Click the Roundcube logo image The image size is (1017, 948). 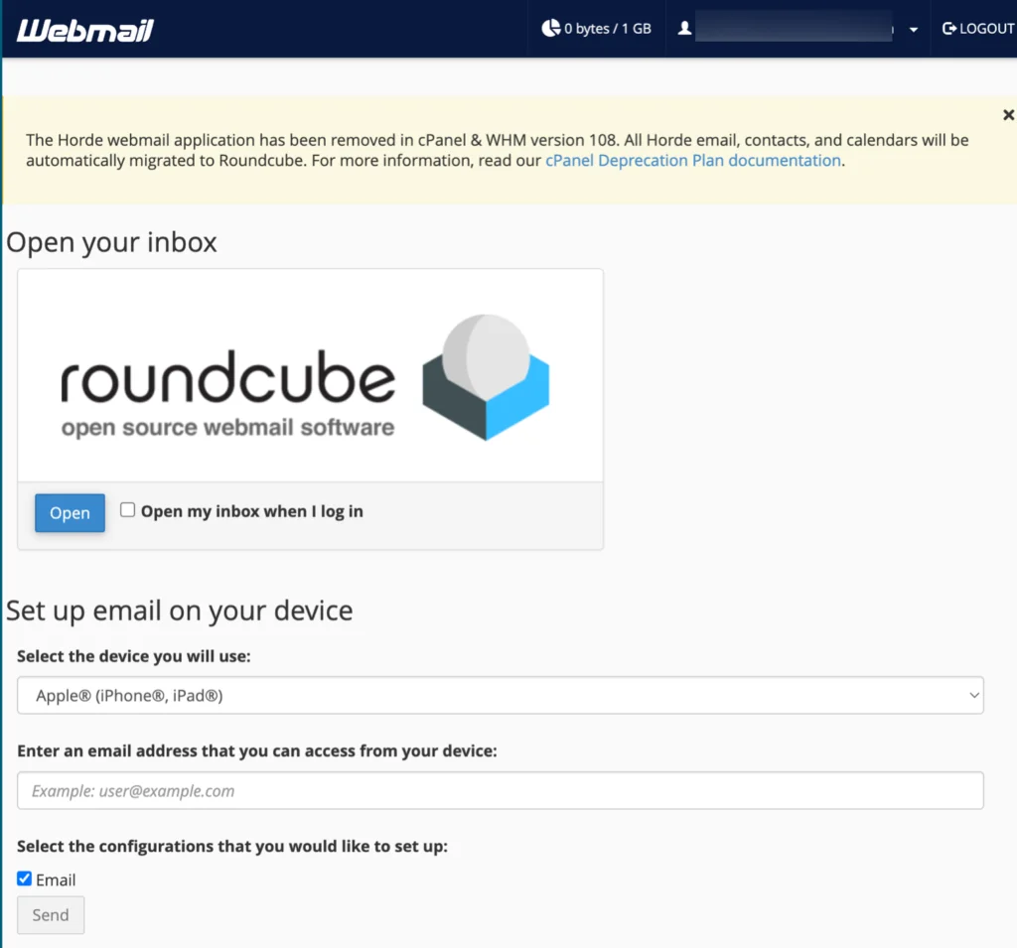pos(306,377)
